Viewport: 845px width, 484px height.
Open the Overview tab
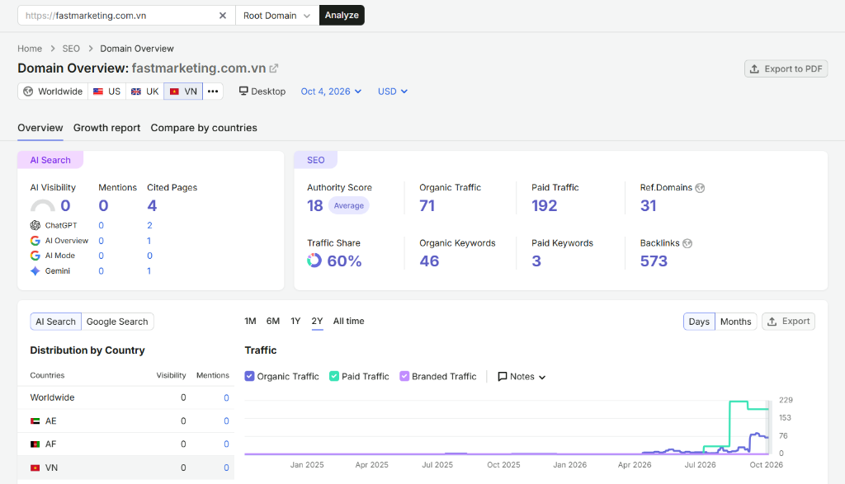click(40, 128)
